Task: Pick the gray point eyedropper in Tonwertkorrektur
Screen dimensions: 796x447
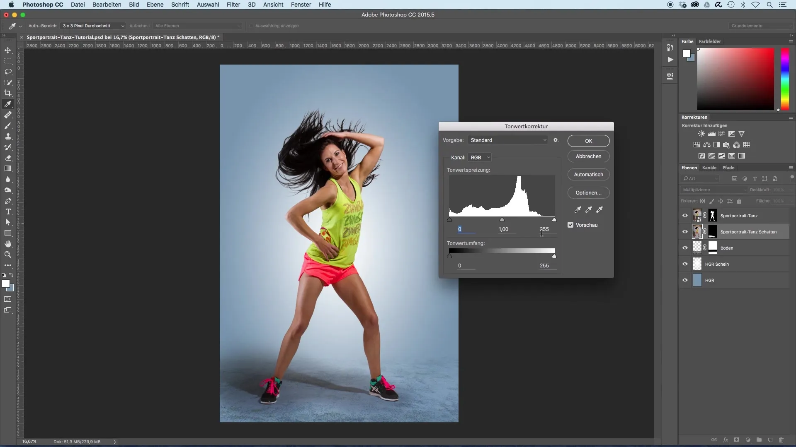Action: (588, 209)
